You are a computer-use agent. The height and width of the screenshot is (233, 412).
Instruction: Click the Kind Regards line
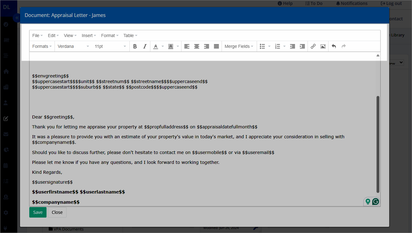47,172
